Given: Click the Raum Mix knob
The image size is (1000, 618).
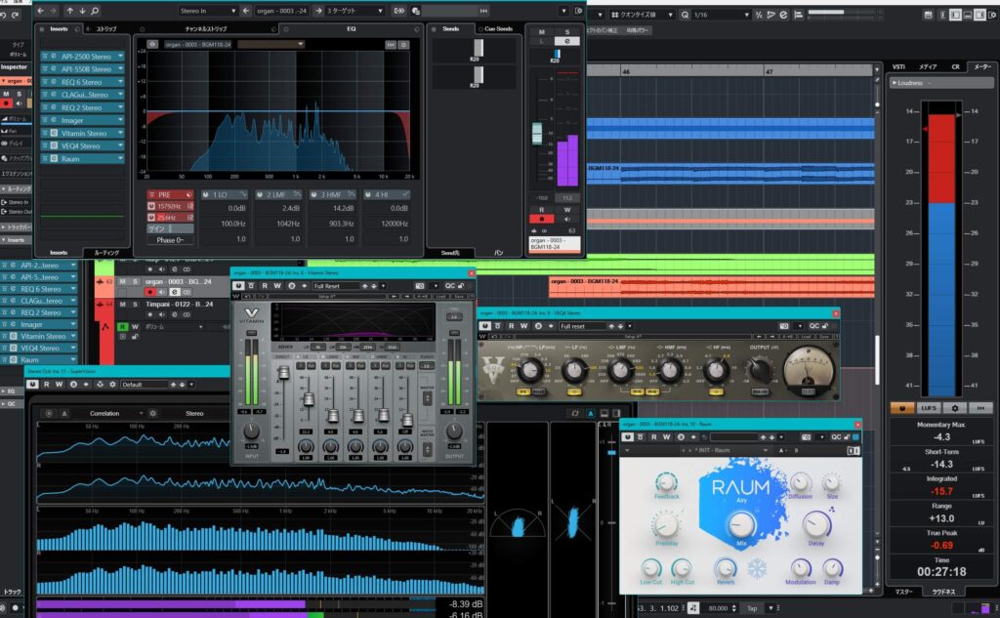Looking at the screenshot, I should [x=740, y=527].
